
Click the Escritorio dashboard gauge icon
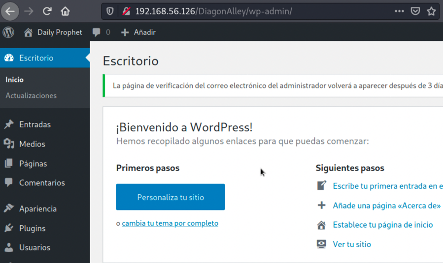9,58
